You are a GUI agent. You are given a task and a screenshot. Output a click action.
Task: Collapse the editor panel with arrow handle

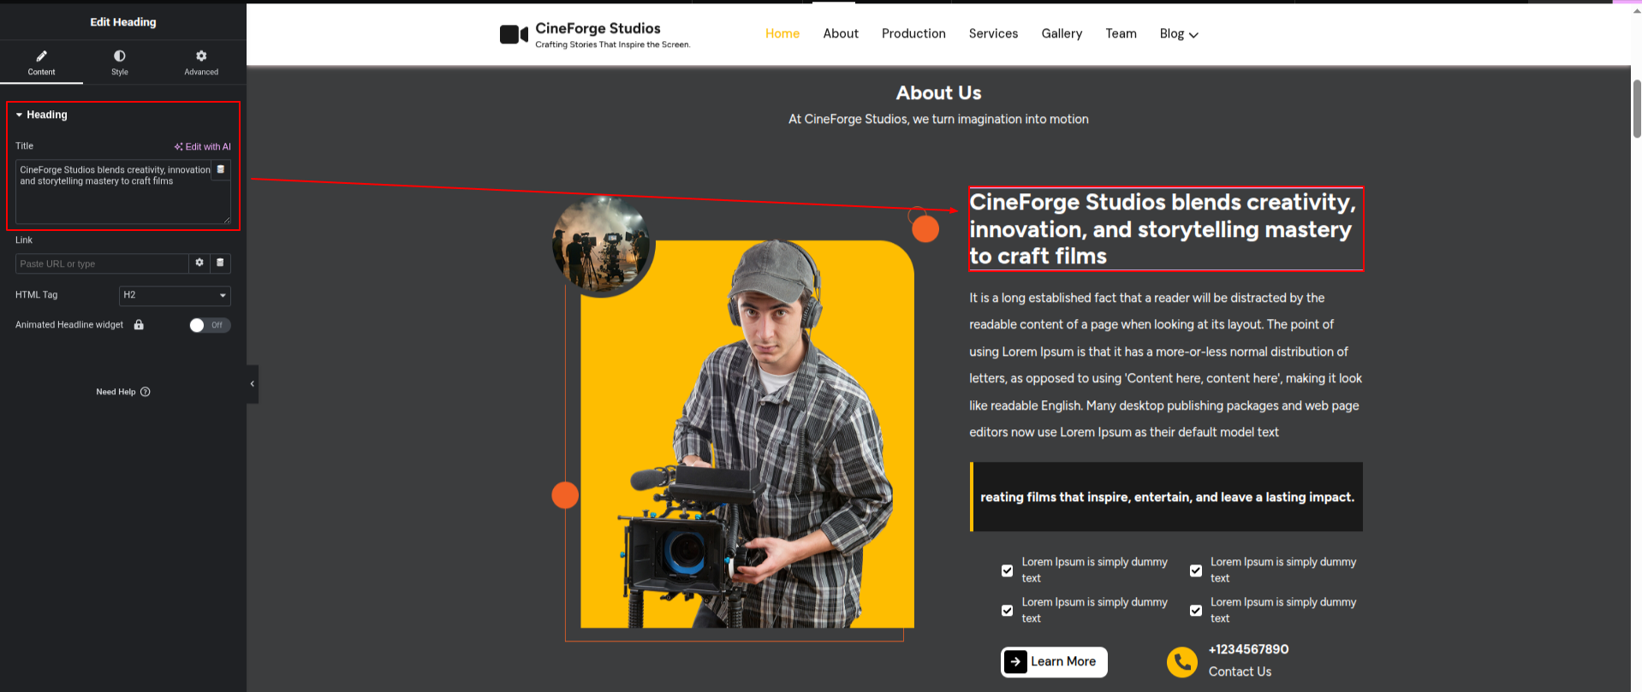252,384
